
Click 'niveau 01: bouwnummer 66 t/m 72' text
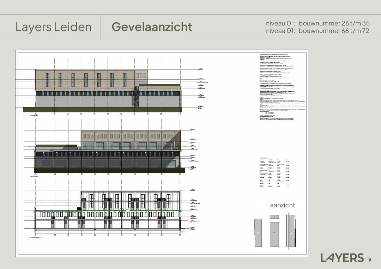click(x=317, y=31)
